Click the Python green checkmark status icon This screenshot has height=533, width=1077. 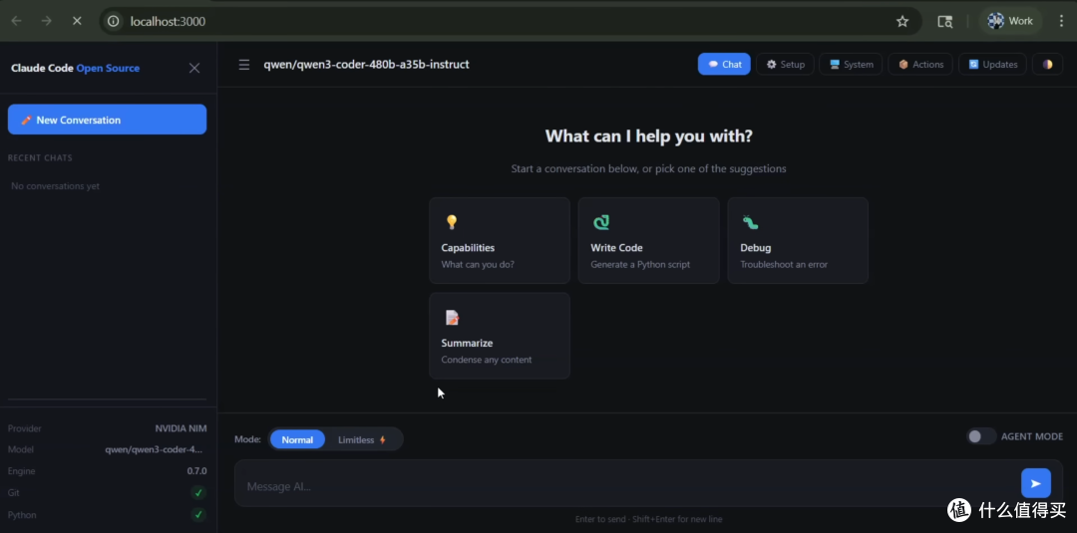tap(198, 514)
